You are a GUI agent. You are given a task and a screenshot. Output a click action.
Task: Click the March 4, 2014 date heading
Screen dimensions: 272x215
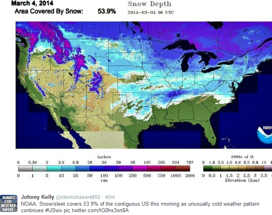click(x=32, y=3)
